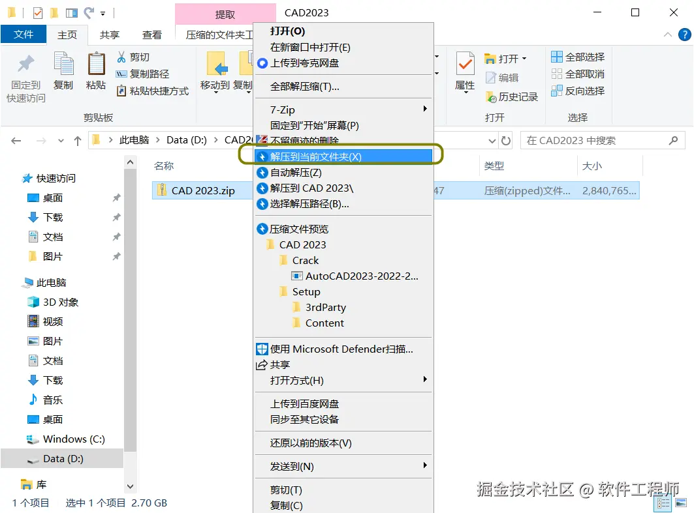The width and height of the screenshot is (694, 513).
Task: Click Share (共享) in the context menu
Action: pos(343,364)
